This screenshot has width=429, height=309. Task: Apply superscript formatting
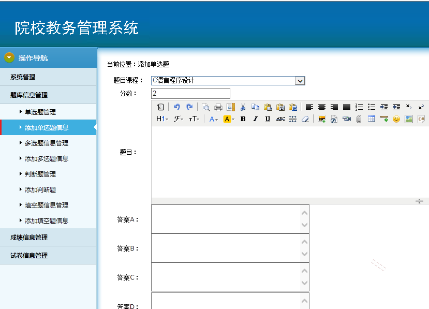pos(421,107)
